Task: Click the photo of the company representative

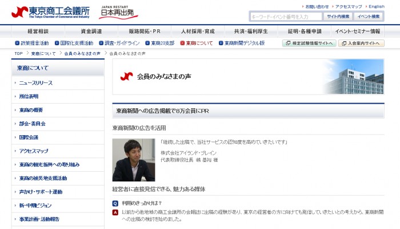Action: coord(133,160)
